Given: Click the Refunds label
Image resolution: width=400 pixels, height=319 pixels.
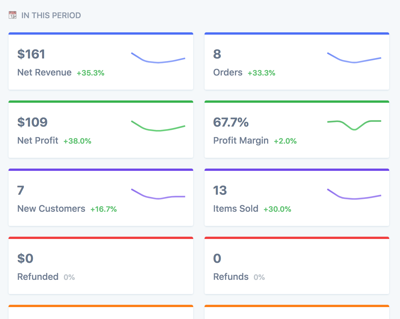Looking at the screenshot, I should tap(231, 277).
